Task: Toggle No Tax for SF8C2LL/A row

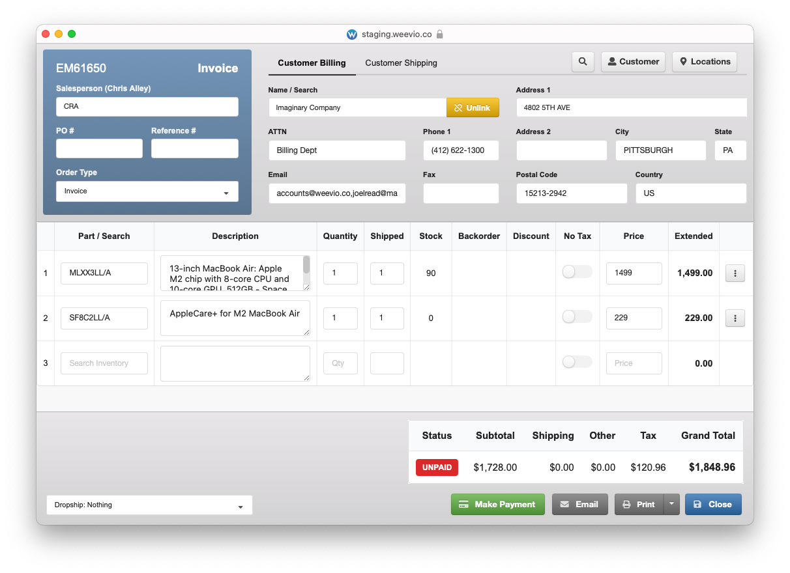Action: pyautogui.click(x=578, y=317)
